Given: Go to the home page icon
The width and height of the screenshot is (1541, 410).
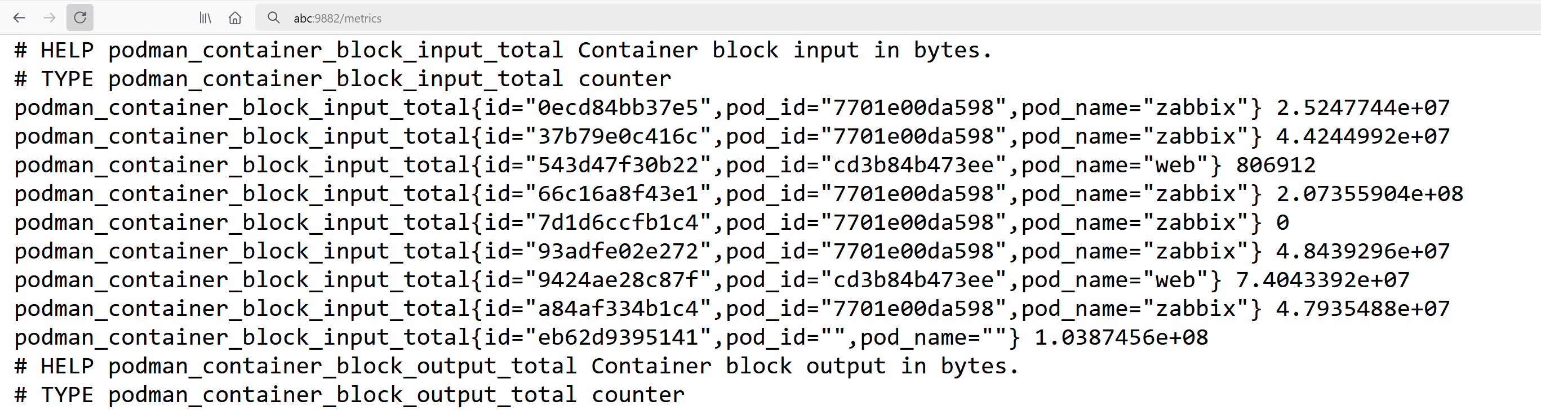Looking at the screenshot, I should tap(235, 18).
